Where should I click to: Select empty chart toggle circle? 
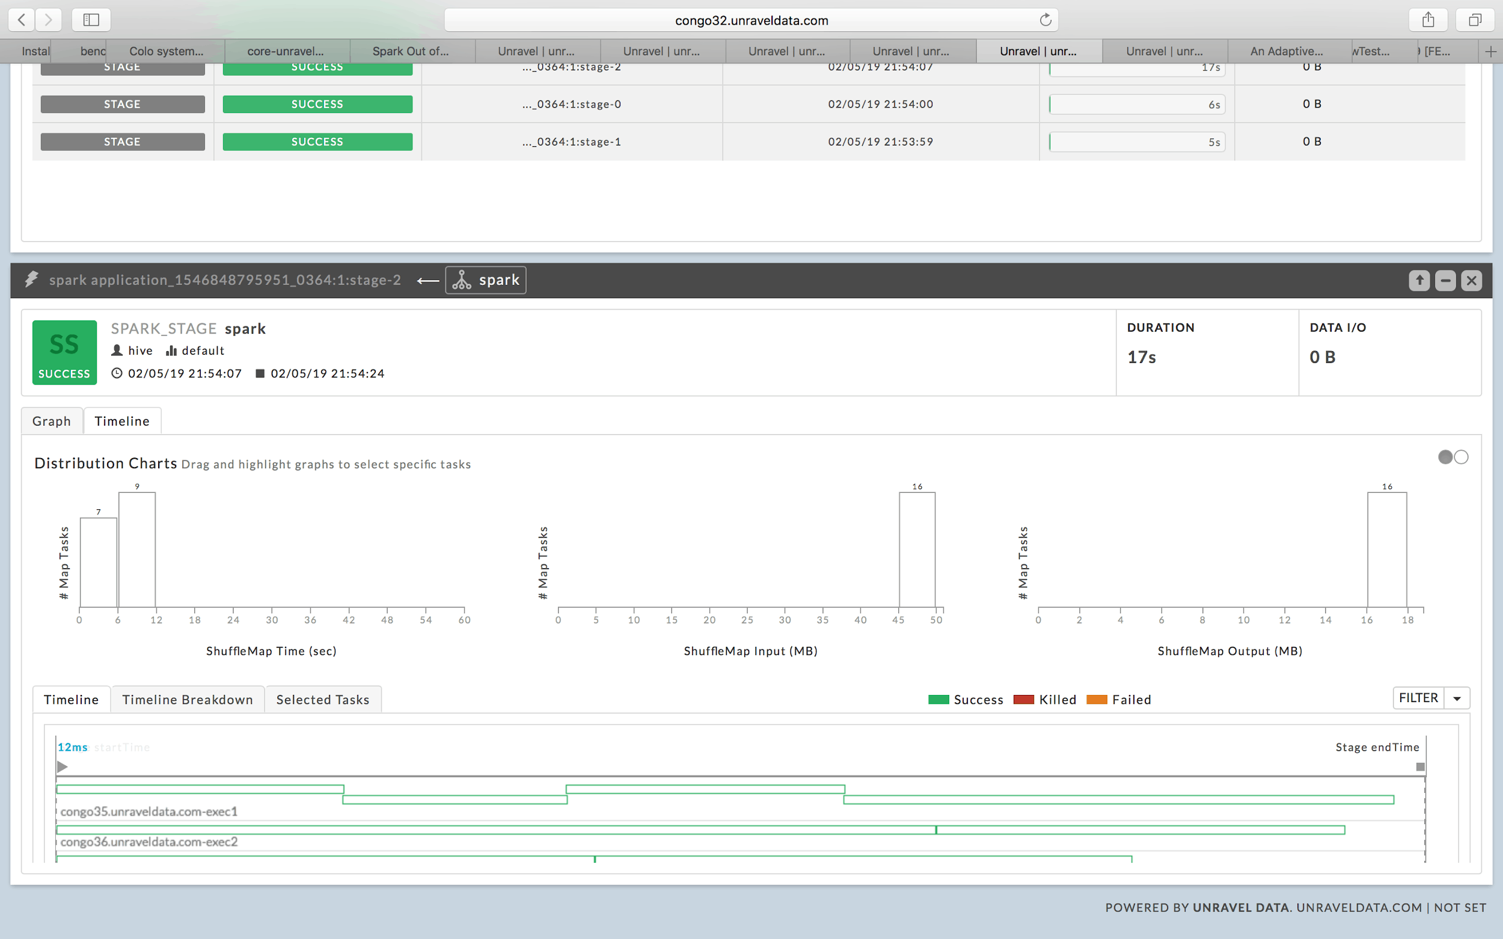click(x=1462, y=457)
